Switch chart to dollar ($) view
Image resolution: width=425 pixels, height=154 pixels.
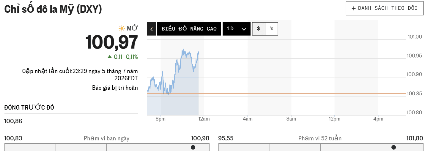click(259, 29)
